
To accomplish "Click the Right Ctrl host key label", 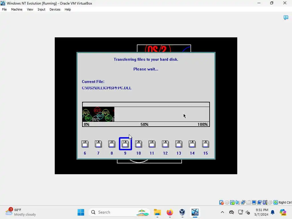I will point(285,202).
